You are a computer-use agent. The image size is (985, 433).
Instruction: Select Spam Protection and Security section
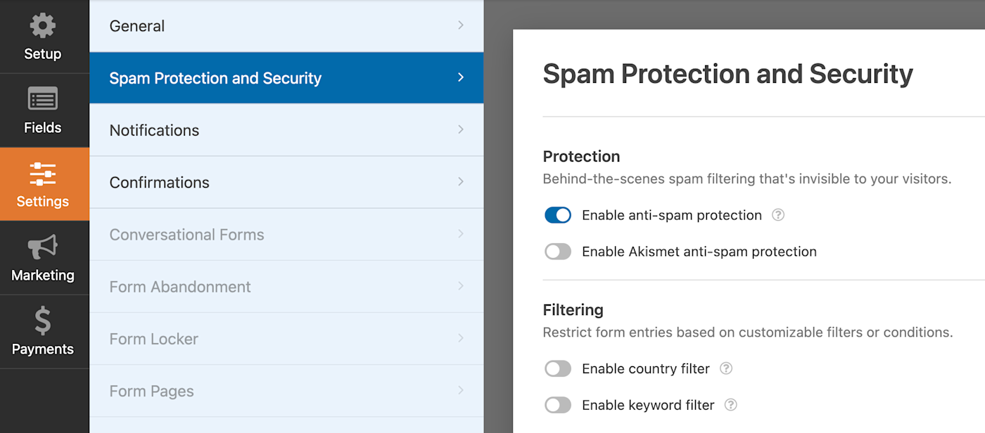tap(215, 78)
